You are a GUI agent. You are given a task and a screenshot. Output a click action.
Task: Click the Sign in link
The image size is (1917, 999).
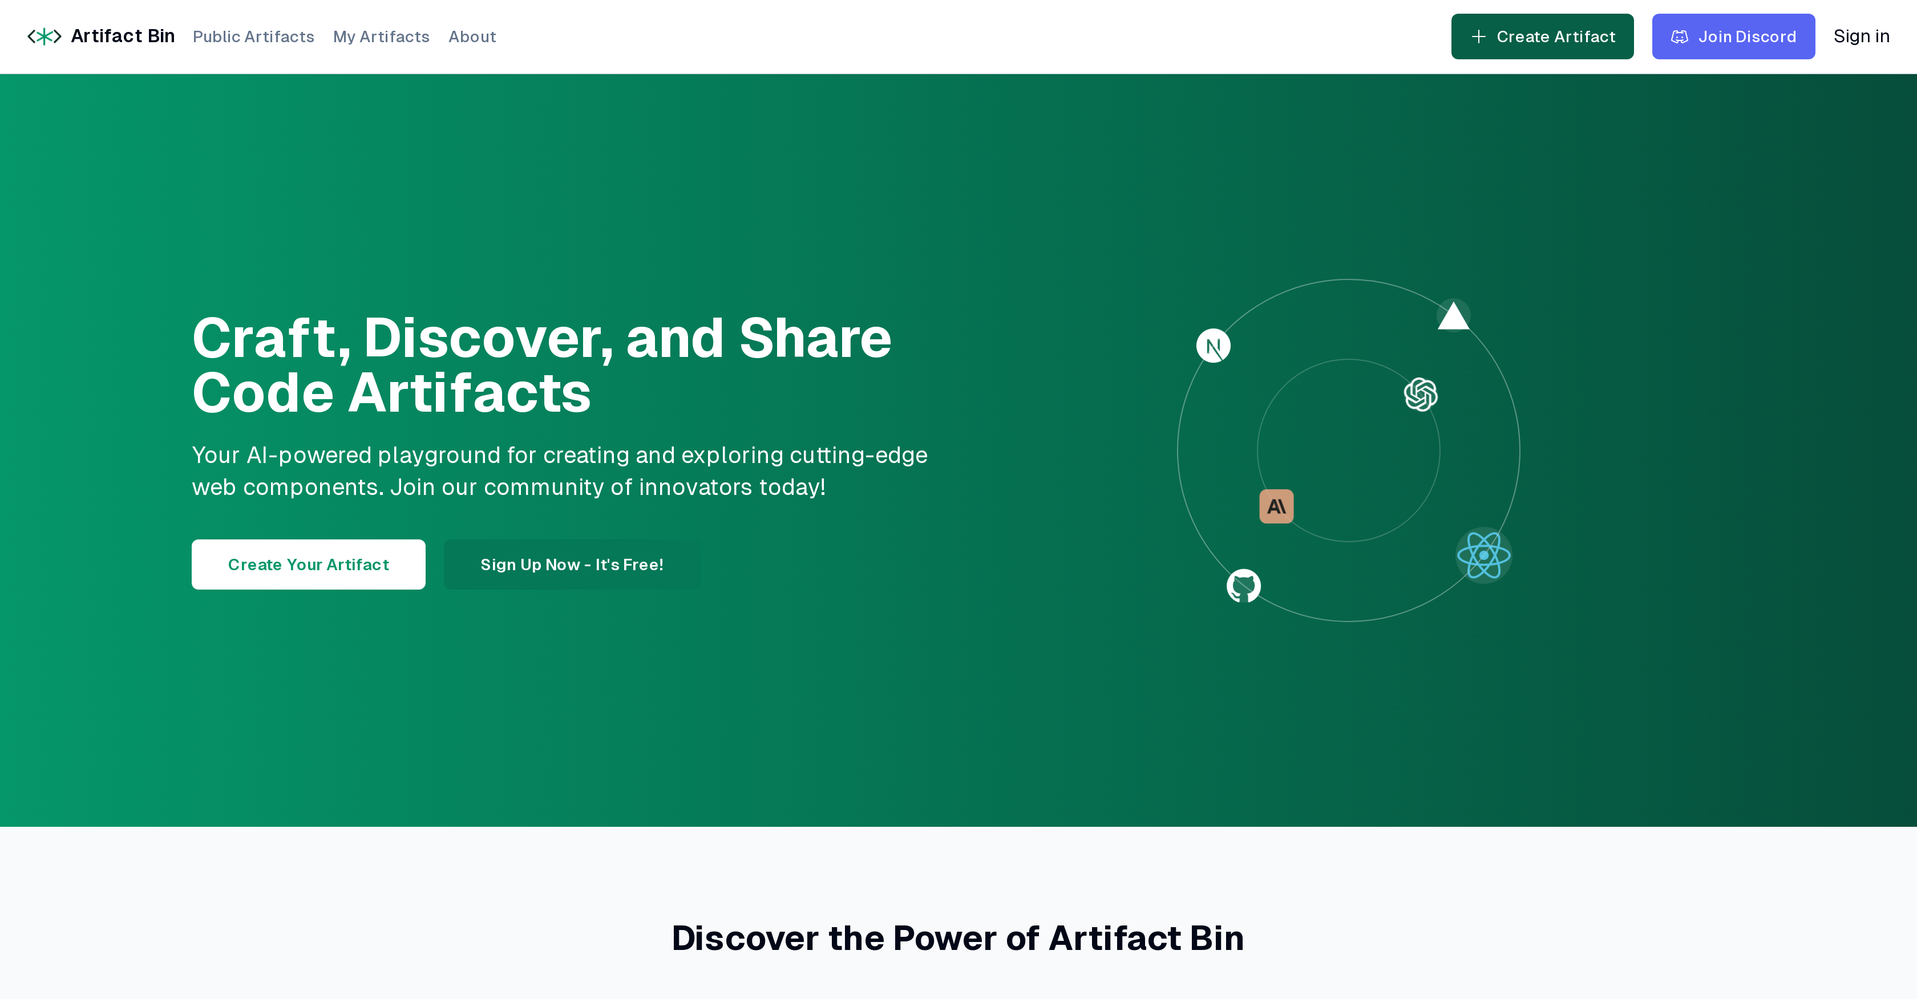pos(1861,36)
